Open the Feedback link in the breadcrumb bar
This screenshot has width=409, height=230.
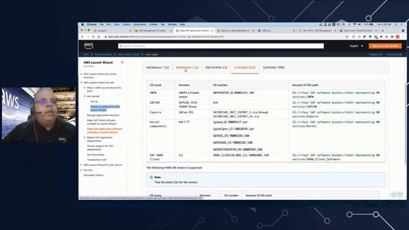[x=375, y=54]
